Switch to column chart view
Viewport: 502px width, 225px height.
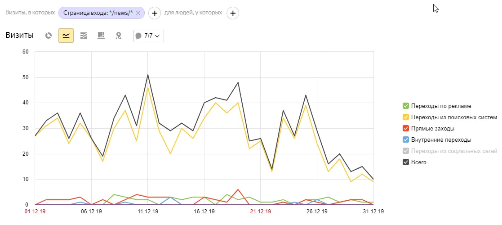click(x=101, y=36)
